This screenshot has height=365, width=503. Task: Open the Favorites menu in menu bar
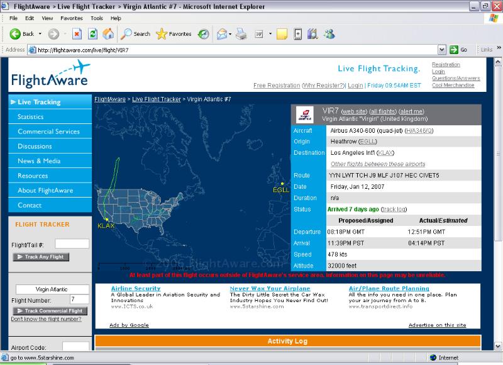(71, 18)
